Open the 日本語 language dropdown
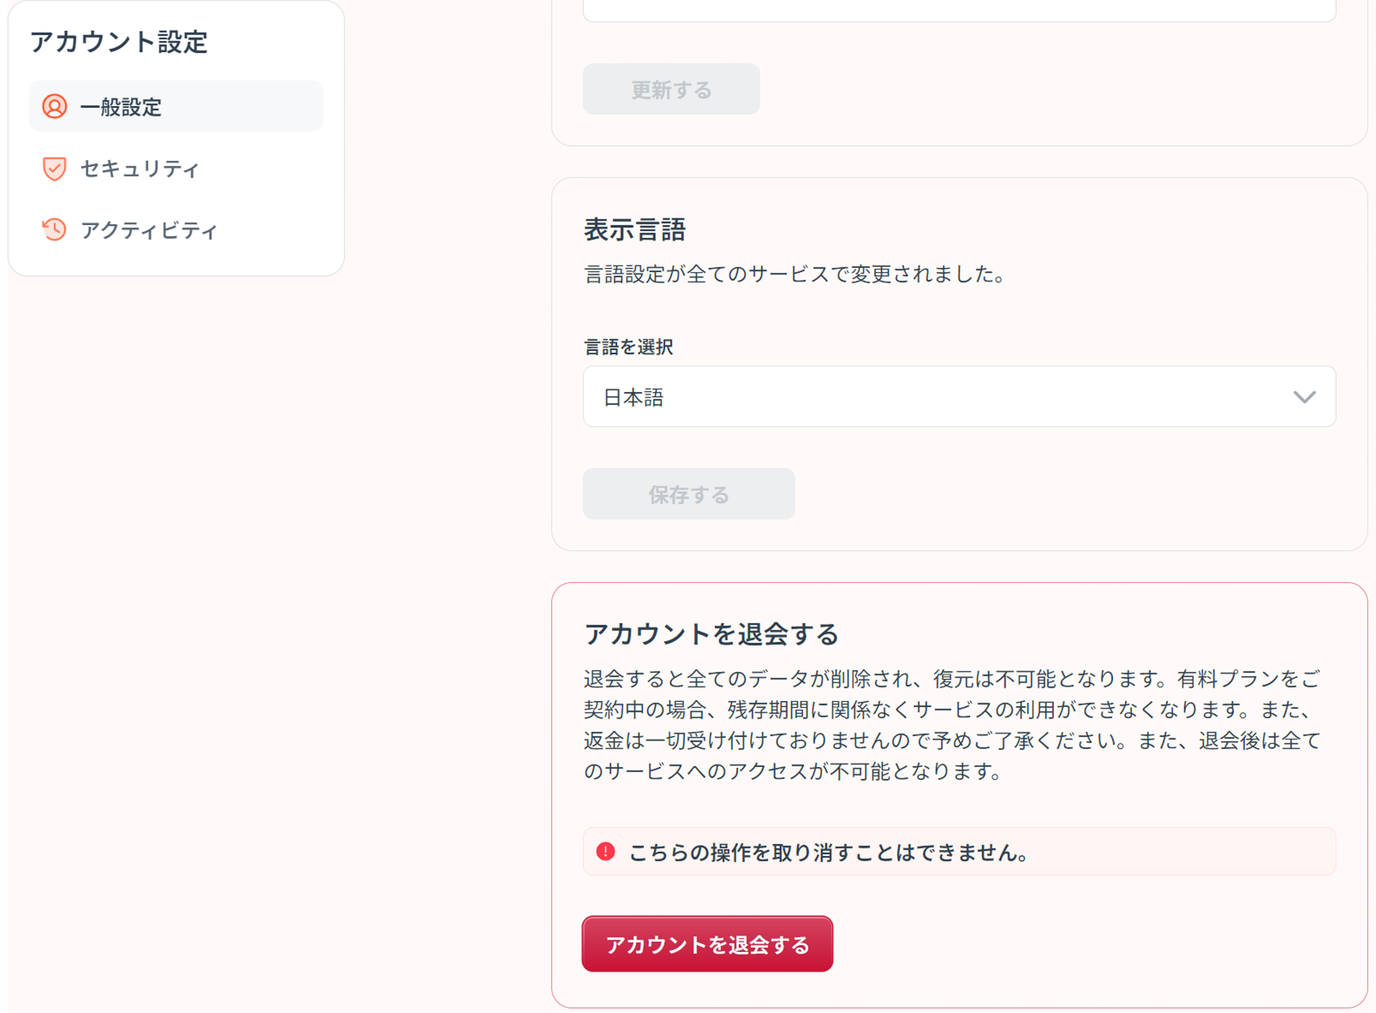 pos(959,396)
